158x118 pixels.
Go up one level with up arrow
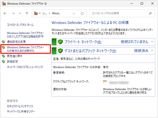click(x=27, y=13)
